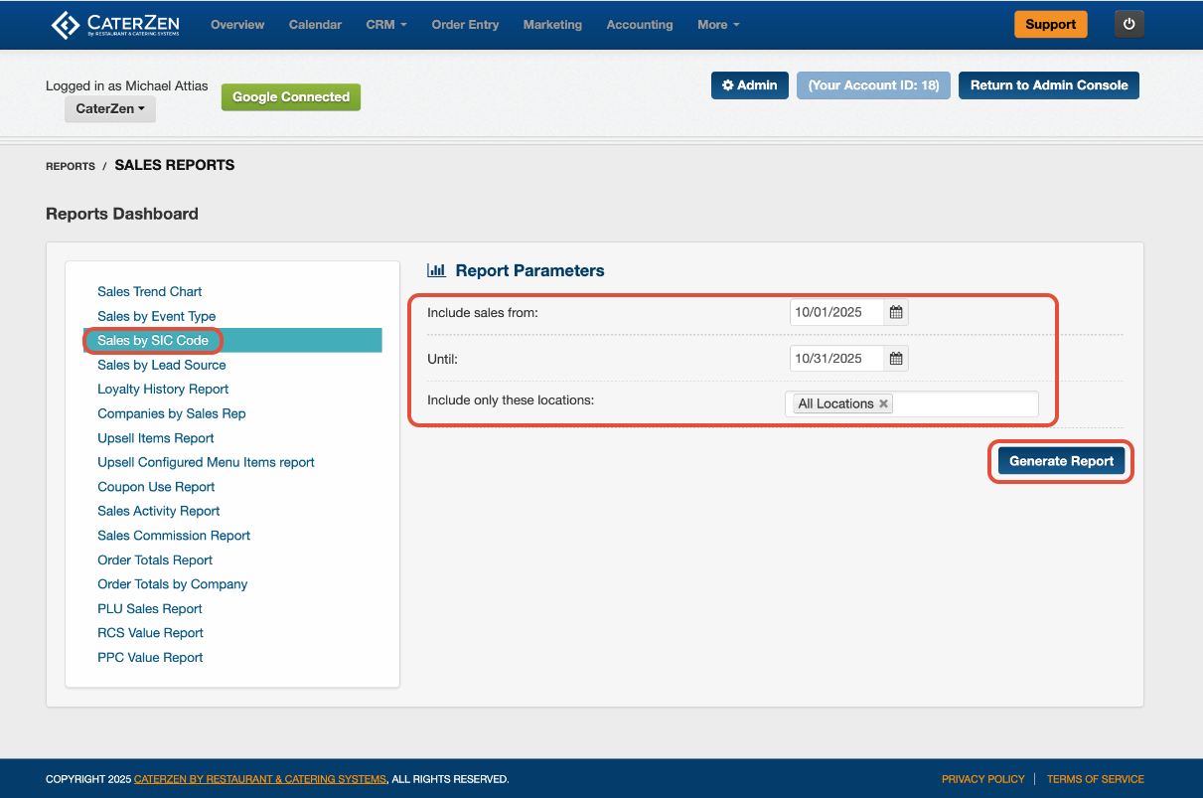1203x798 pixels.
Task: Open PLU Sales Report
Action: [150, 608]
